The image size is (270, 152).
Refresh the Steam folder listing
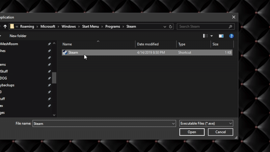(170, 27)
